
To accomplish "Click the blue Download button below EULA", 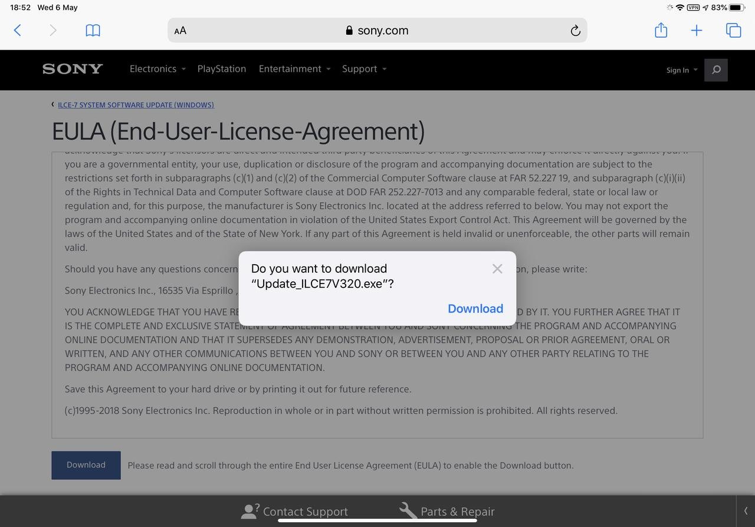I will point(86,465).
